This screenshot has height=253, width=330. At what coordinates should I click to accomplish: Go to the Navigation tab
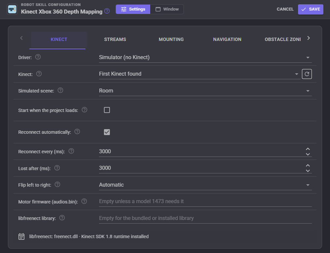pos(227,39)
